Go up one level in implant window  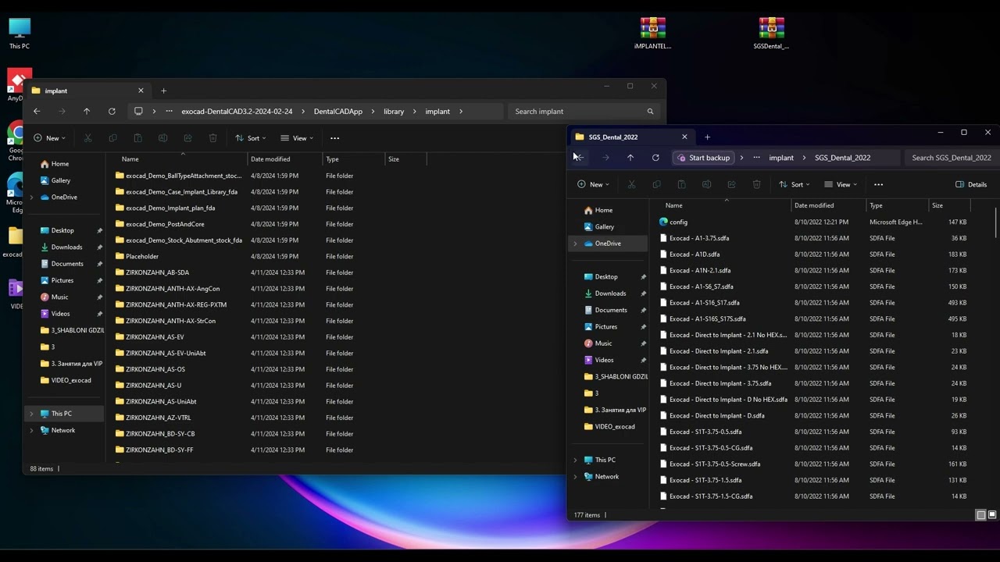(x=87, y=112)
